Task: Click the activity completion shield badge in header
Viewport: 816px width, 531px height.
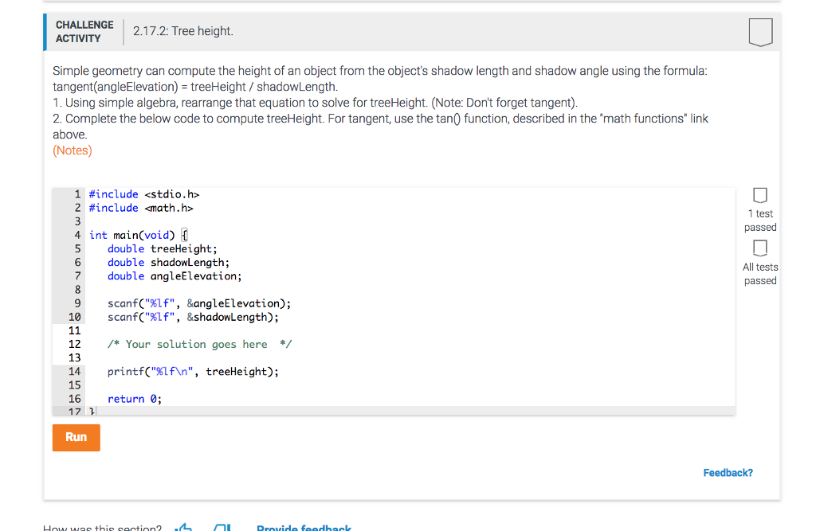Action: click(x=760, y=33)
